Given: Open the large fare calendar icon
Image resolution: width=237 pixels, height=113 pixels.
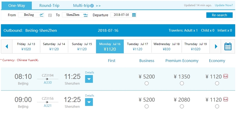Looking at the screenshot, I should (228, 46).
